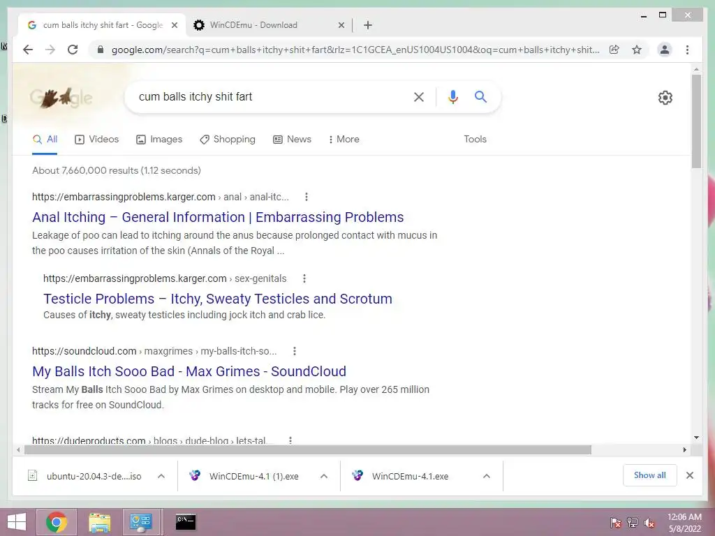
Task: Open the Chrome profile avatar
Action: click(665, 50)
